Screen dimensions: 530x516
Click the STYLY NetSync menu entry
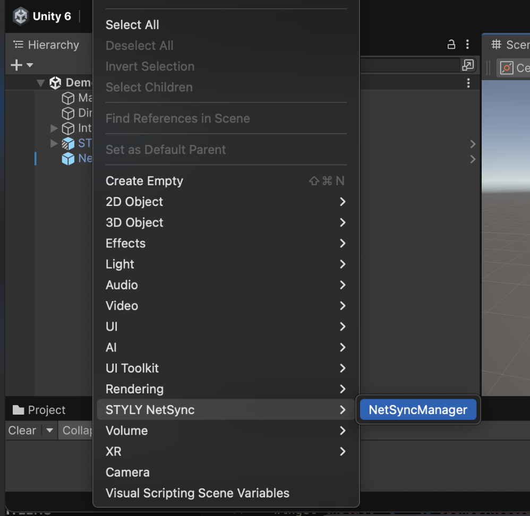click(226, 409)
